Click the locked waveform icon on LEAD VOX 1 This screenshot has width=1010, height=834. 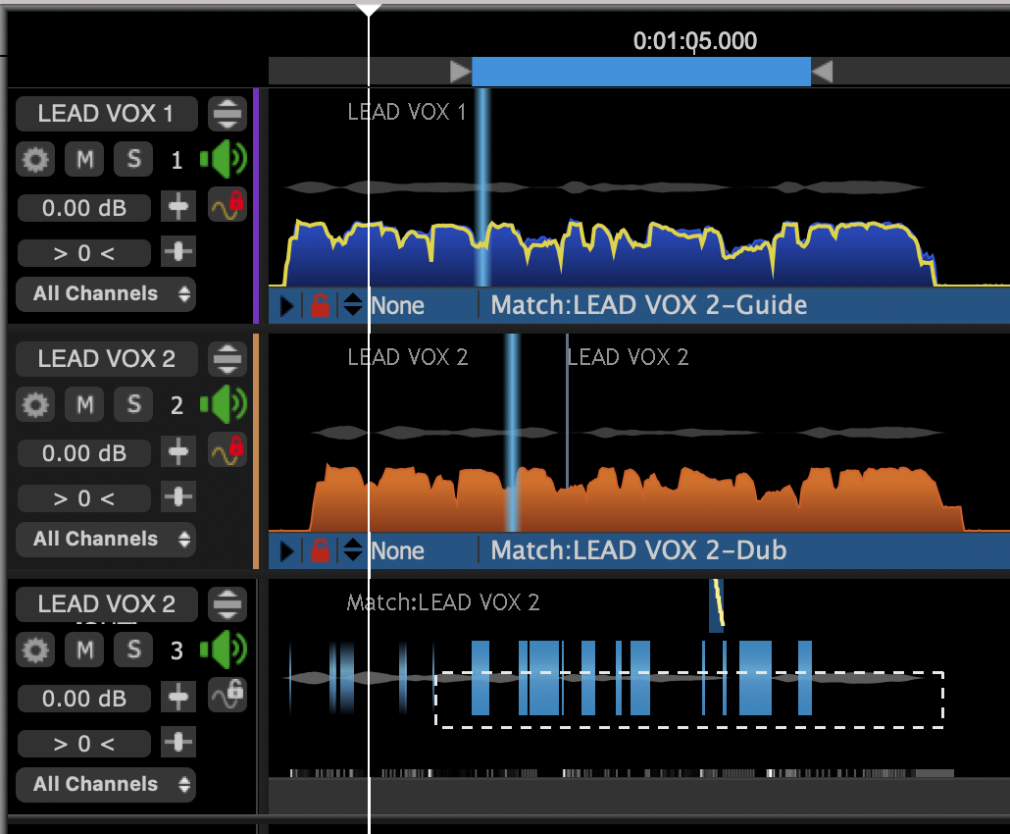pyautogui.click(x=227, y=205)
